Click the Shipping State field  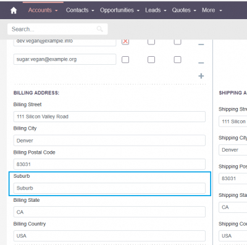point(233,207)
